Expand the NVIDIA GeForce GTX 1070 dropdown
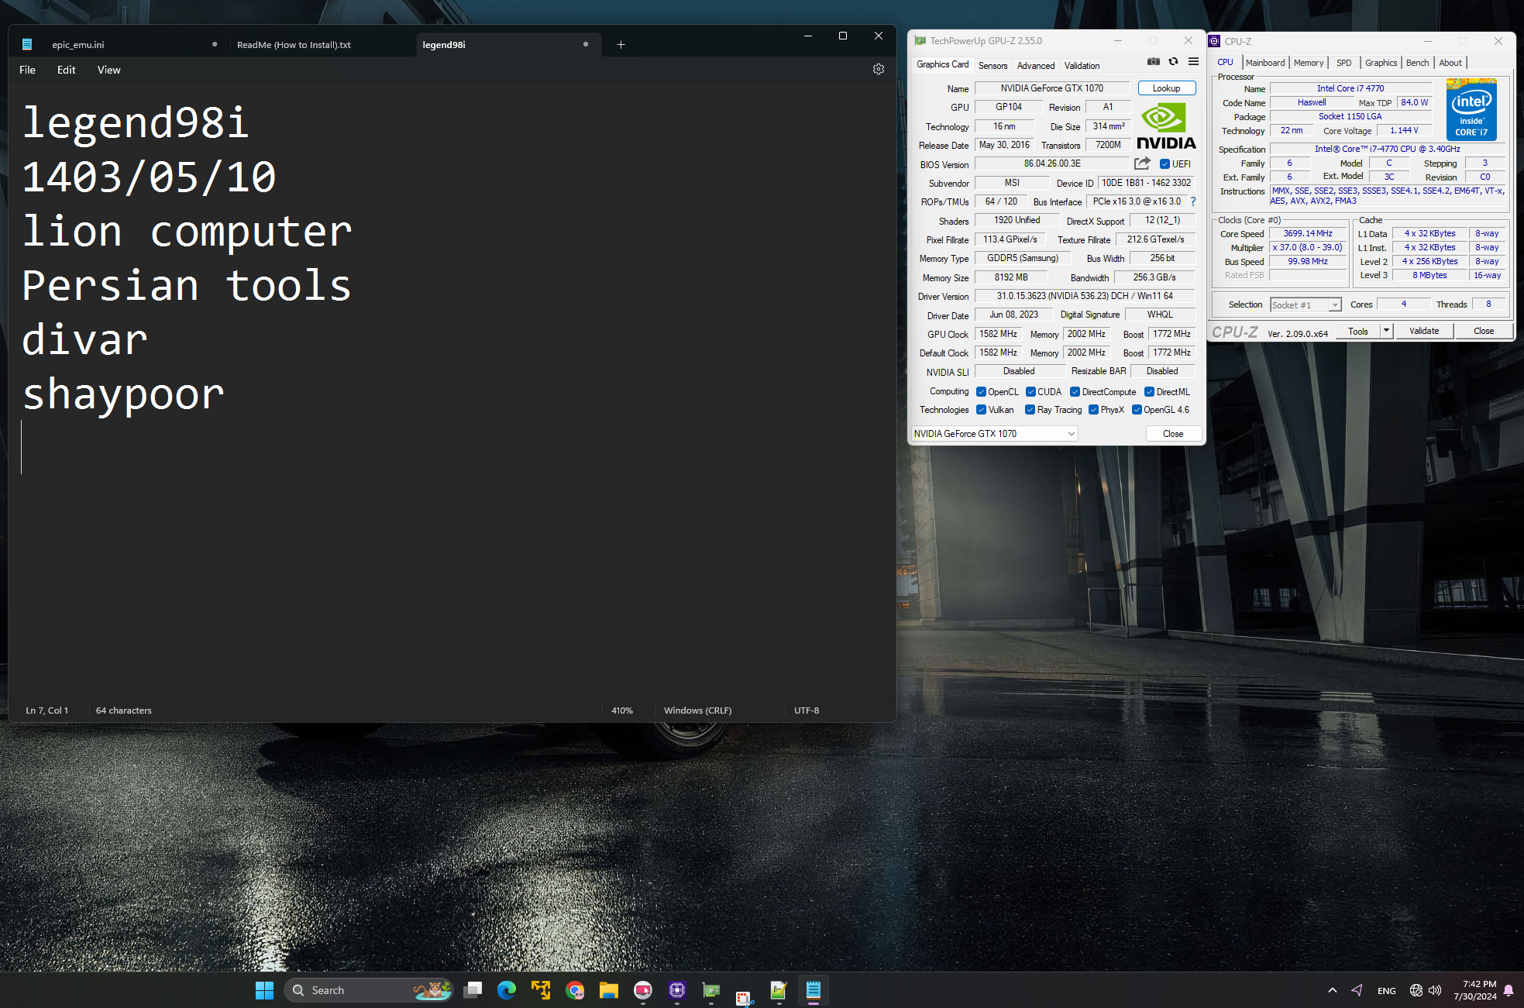 point(1072,434)
